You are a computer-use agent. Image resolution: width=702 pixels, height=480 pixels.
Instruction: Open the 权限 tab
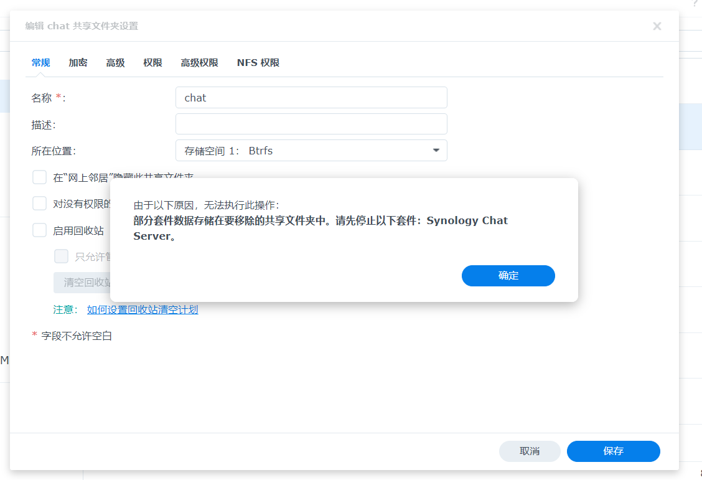click(152, 63)
